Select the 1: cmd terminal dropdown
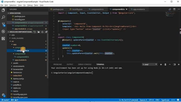 [150, 64]
